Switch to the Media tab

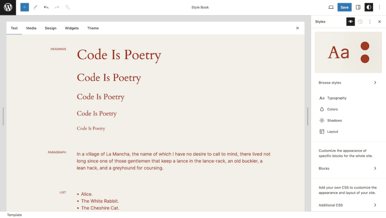coord(31,28)
